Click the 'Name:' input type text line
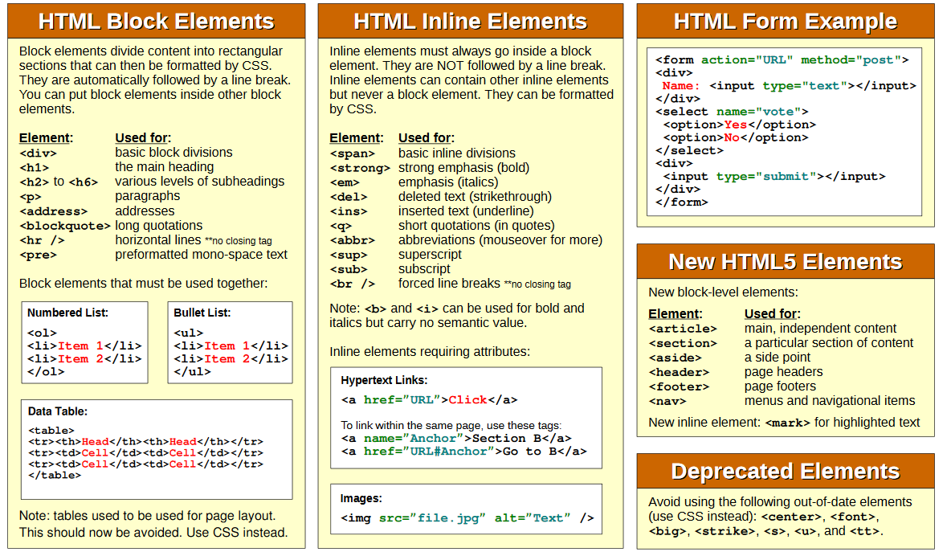 click(790, 86)
